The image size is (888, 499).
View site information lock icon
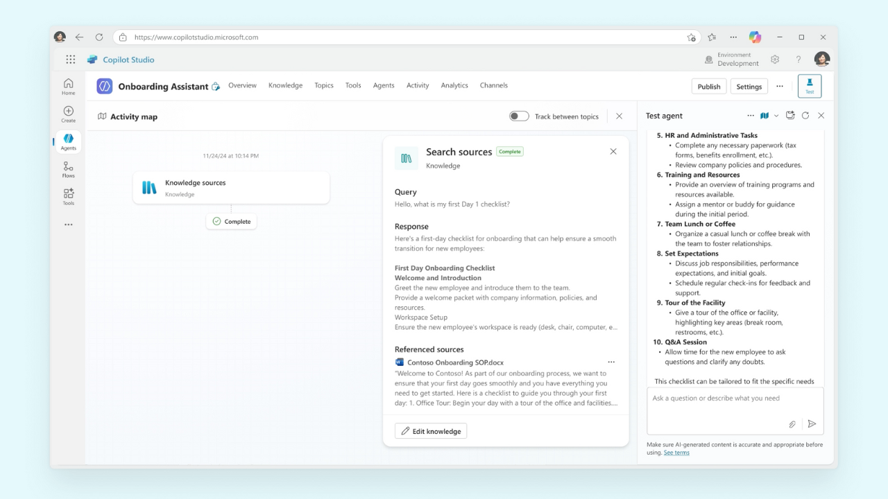[123, 37]
